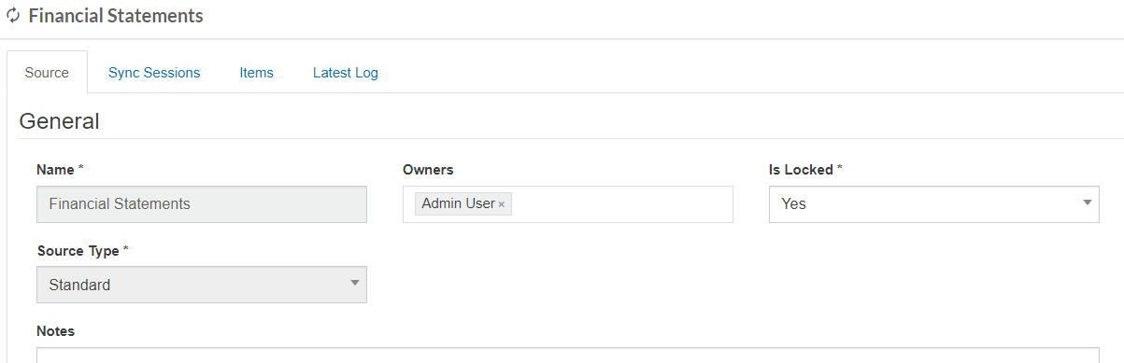Switch to the Sync Sessions tab
Screen dimensions: 1124x363
(x=154, y=73)
